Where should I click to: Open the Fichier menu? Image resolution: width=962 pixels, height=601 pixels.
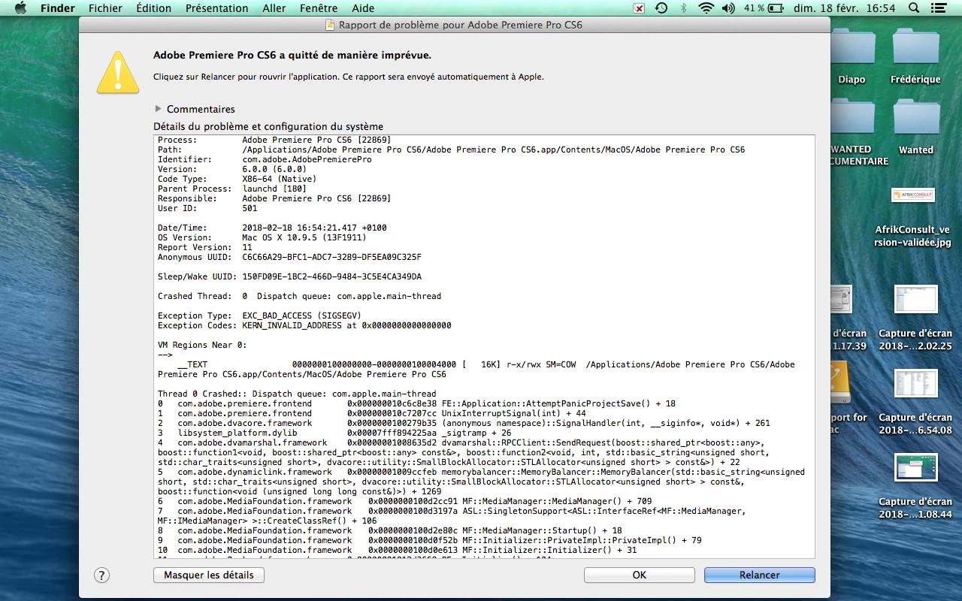(x=105, y=8)
